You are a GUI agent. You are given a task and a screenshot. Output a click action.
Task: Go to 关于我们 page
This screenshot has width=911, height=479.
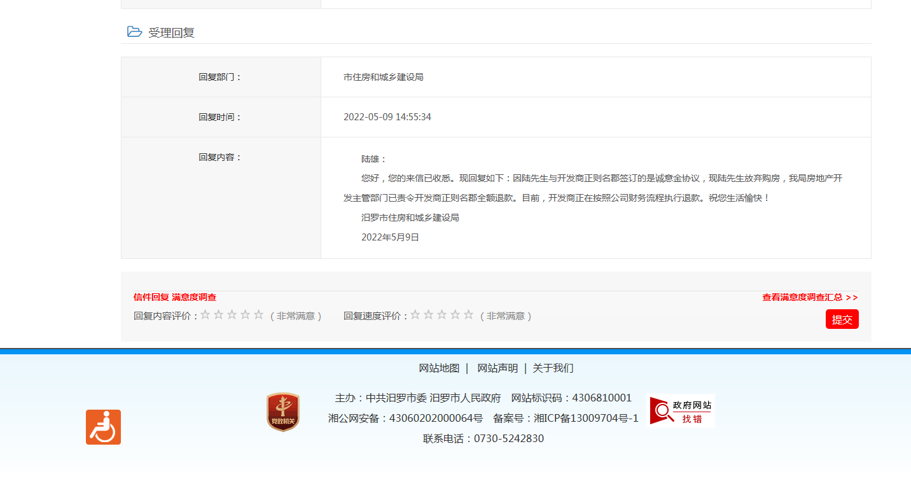click(553, 368)
